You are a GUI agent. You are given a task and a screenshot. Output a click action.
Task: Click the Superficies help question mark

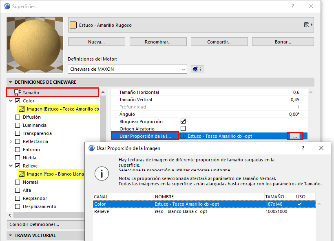coord(293,6)
